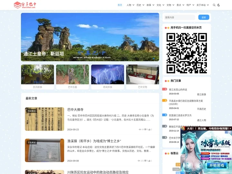Open the 关于本站 menu item

click(x=201, y=5)
